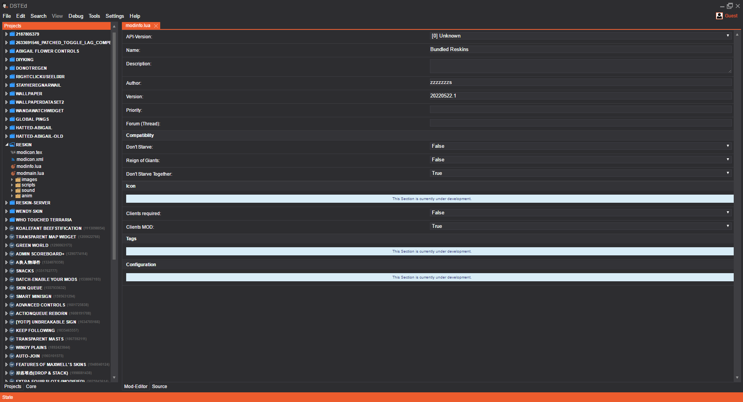
Task: Click the Steam icon beside KEEP FOLLOWING
Action: tap(12, 330)
